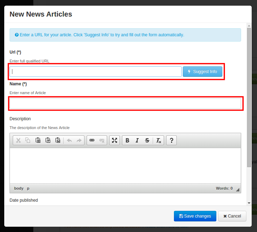Image resolution: width=257 pixels, height=232 pixels.
Task: Click the dialog vertical scrollbar thumb
Action: click(249, 97)
